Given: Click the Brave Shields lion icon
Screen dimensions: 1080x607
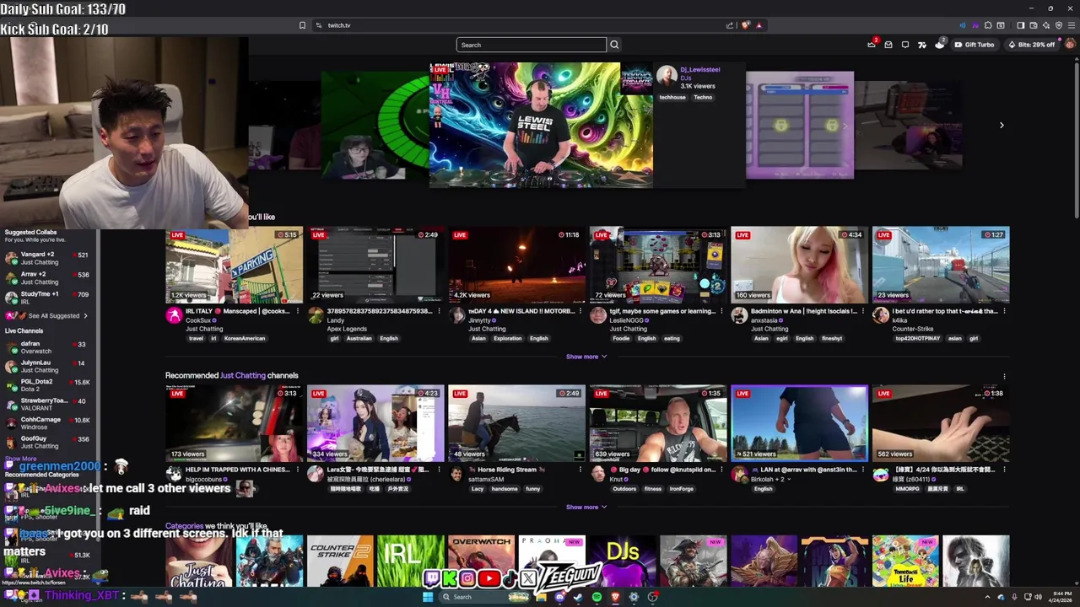Looking at the screenshot, I should pyautogui.click(x=745, y=25).
